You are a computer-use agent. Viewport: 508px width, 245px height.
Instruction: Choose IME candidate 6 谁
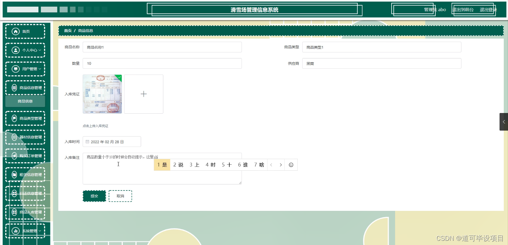pyautogui.click(x=243, y=165)
